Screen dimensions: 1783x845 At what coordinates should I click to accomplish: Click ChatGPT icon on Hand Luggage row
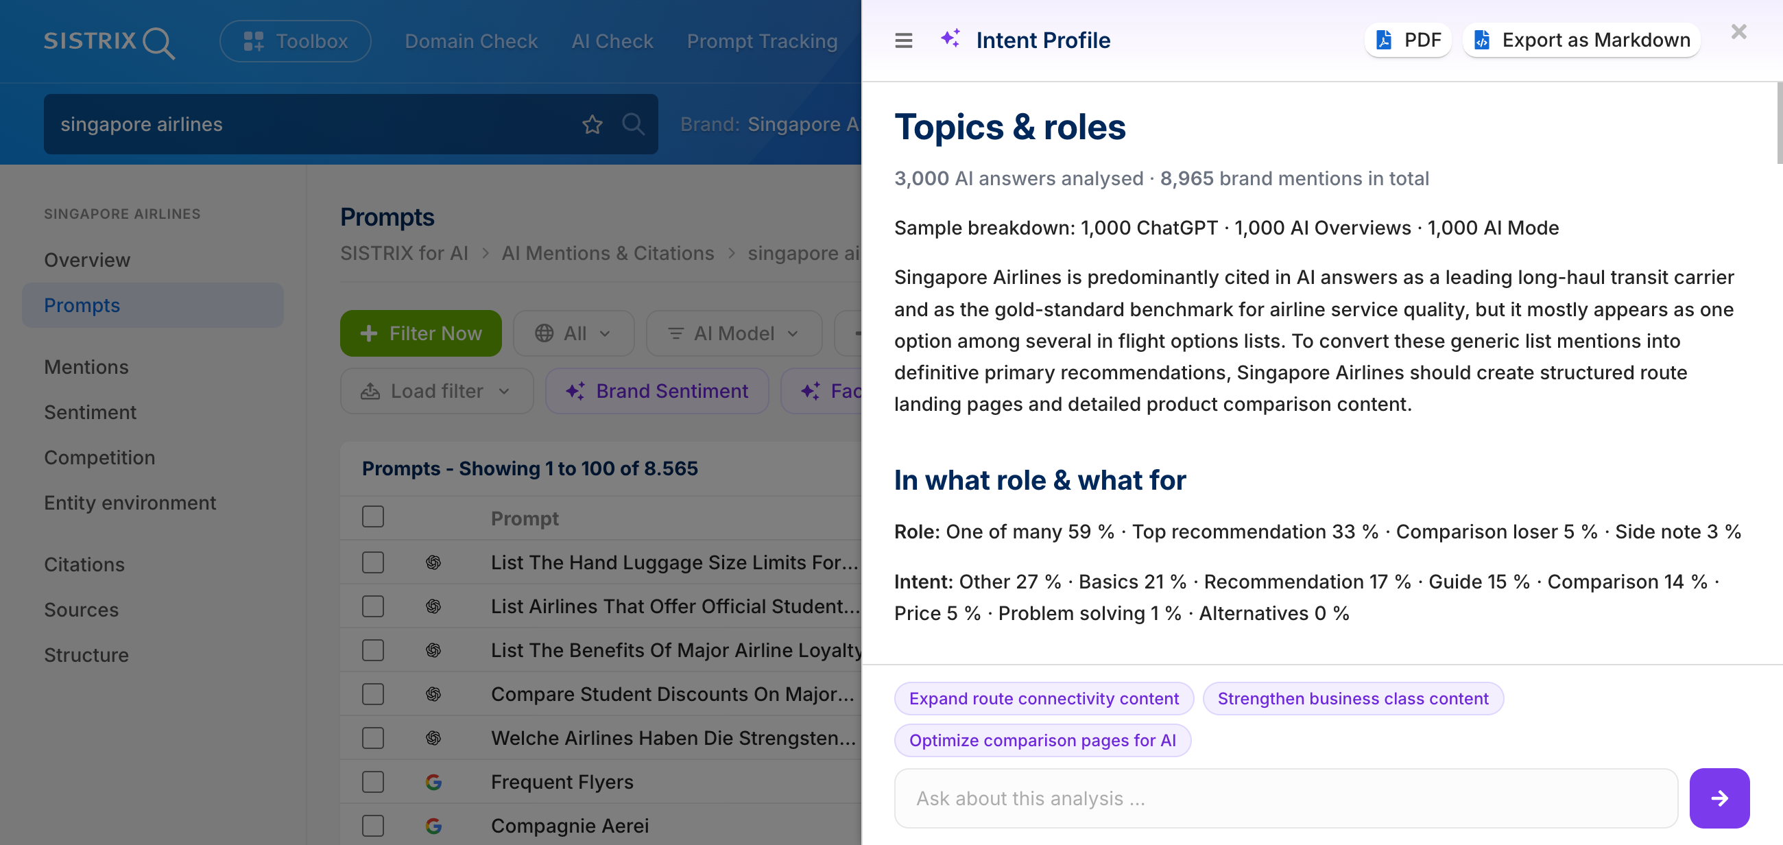pos(433,562)
